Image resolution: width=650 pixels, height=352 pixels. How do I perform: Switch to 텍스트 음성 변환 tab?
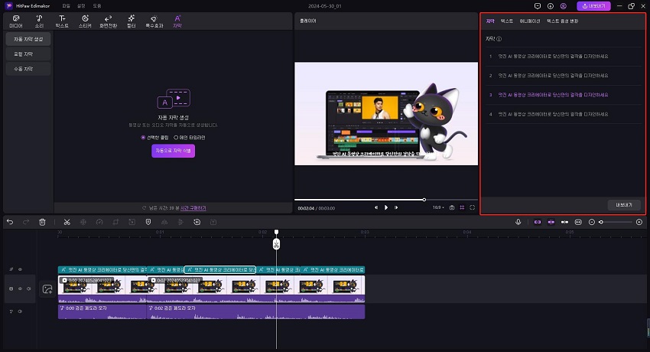tap(562, 21)
